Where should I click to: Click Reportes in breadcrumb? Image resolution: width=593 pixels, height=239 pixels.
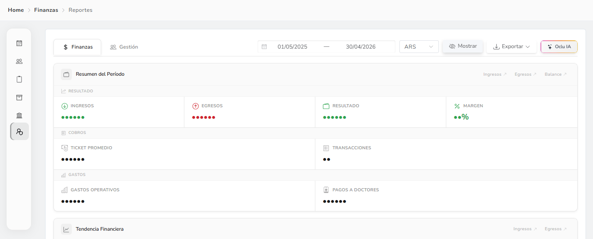click(x=81, y=10)
